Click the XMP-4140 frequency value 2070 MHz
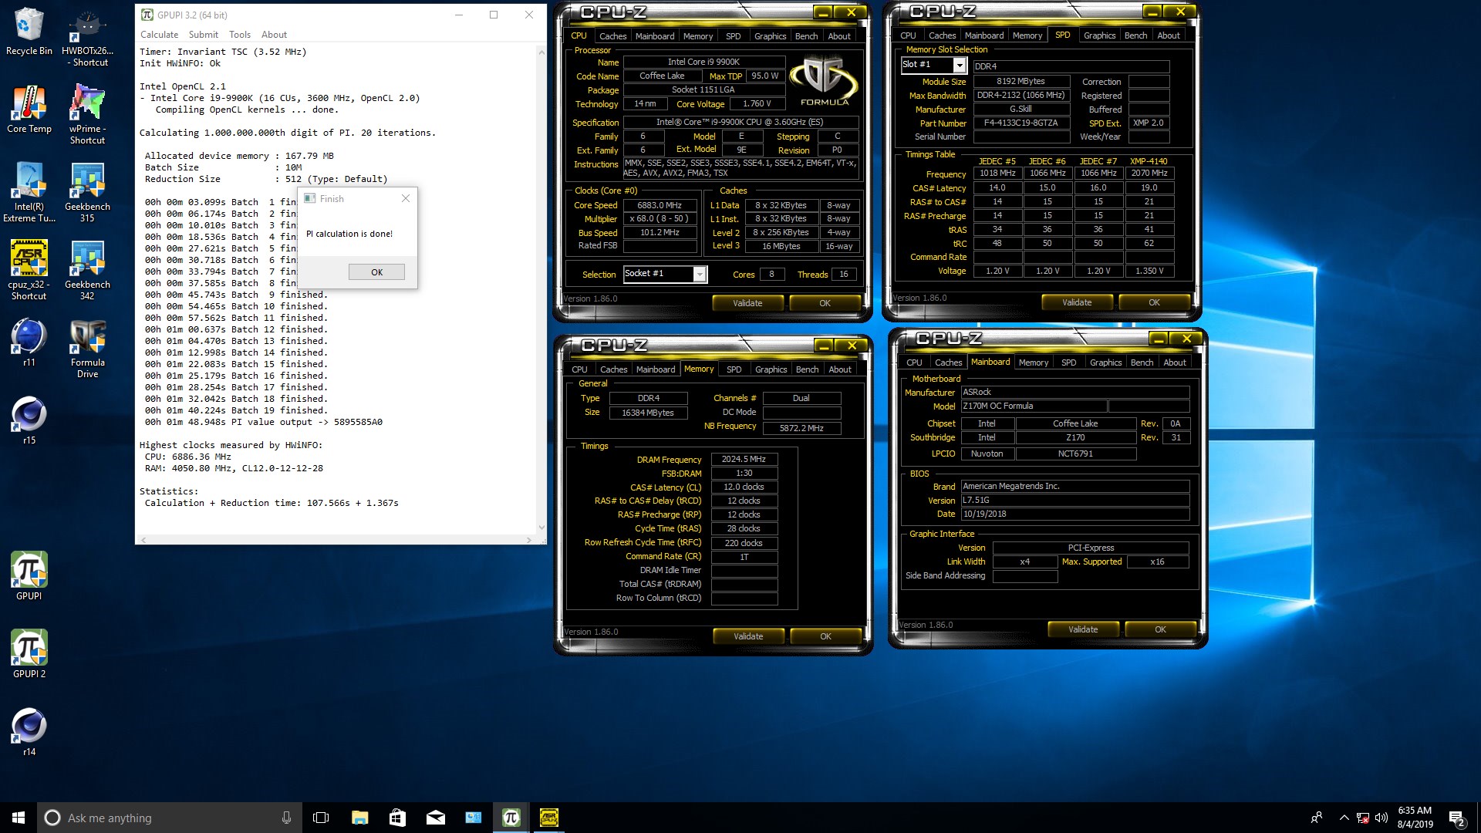 click(1149, 174)
